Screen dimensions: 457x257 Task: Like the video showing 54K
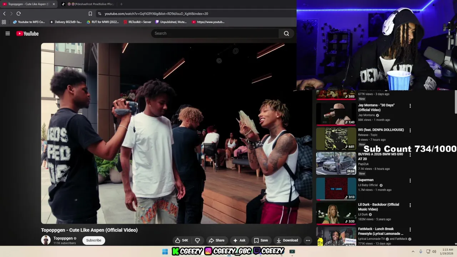coord(181,240)
